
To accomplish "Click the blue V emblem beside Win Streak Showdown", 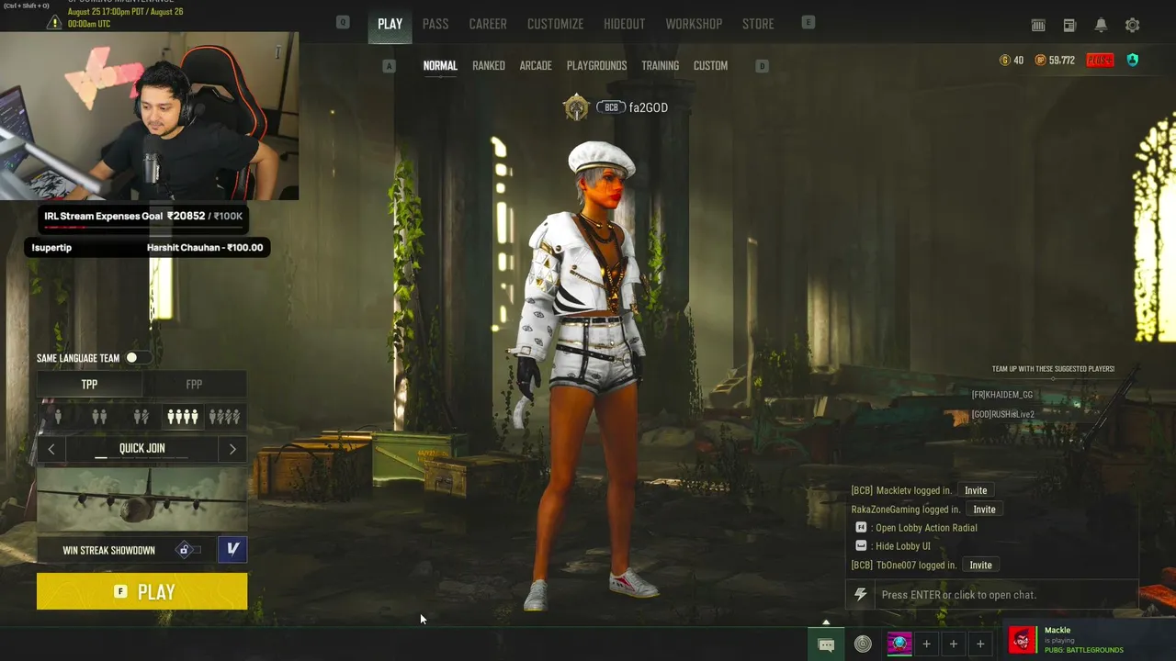I will [232, 549].
